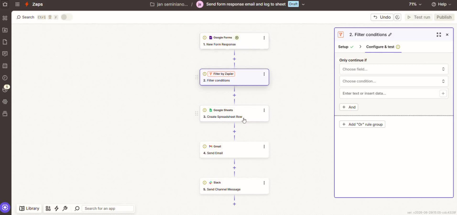Click into Enter text or insert data field
Image resolution: width=457 pixels, height=215 pixels.
click(x=389, y=94)
